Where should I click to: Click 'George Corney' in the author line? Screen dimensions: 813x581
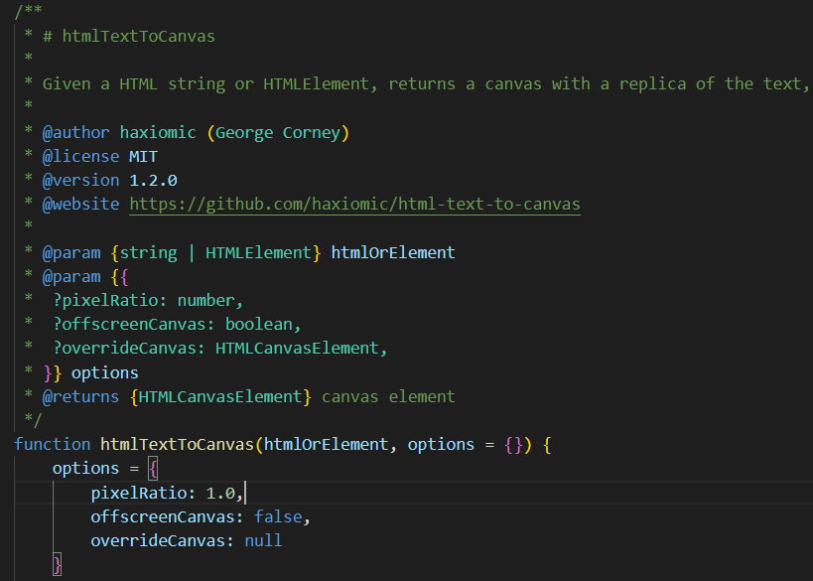pyautogui.click(x=278, y=133)
